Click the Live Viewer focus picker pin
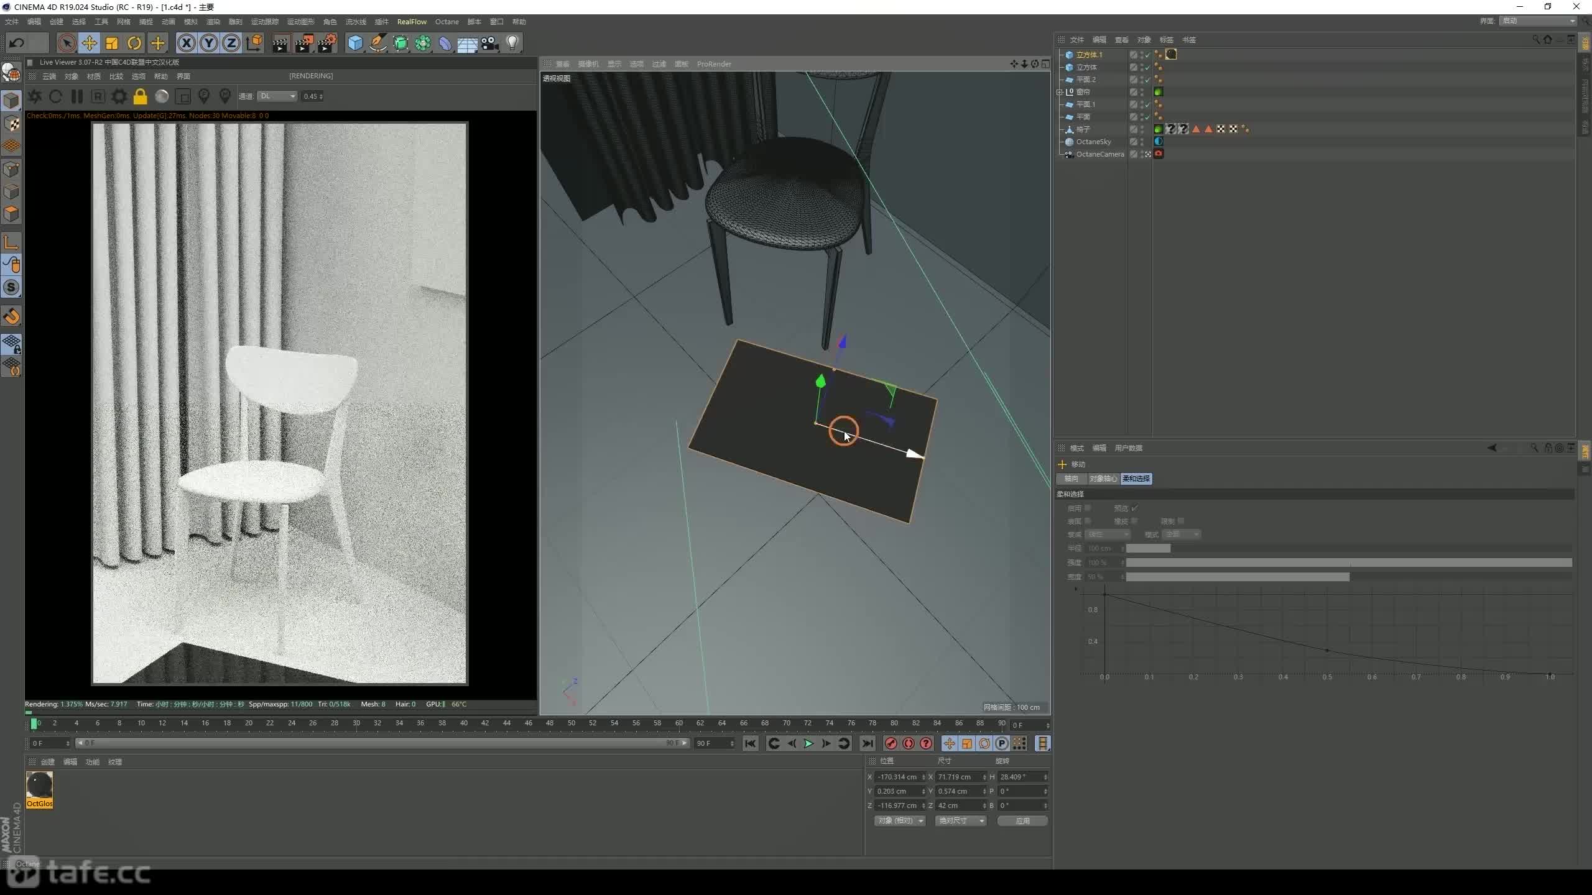 (204, 96)
